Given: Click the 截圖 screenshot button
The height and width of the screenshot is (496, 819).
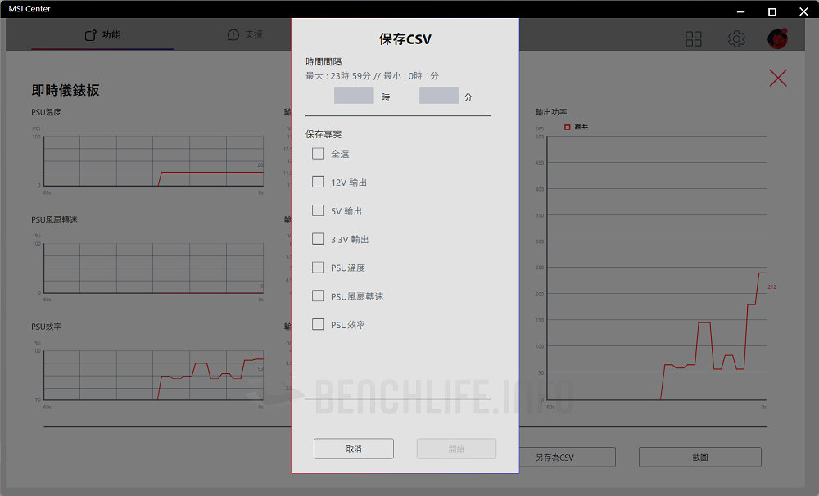Looking at the screenshot, I should [699, 457].
